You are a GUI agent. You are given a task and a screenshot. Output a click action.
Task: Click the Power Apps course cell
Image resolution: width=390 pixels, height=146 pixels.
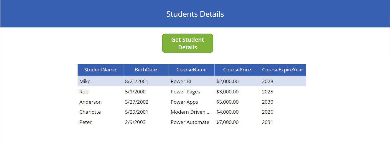click(184, 102)
